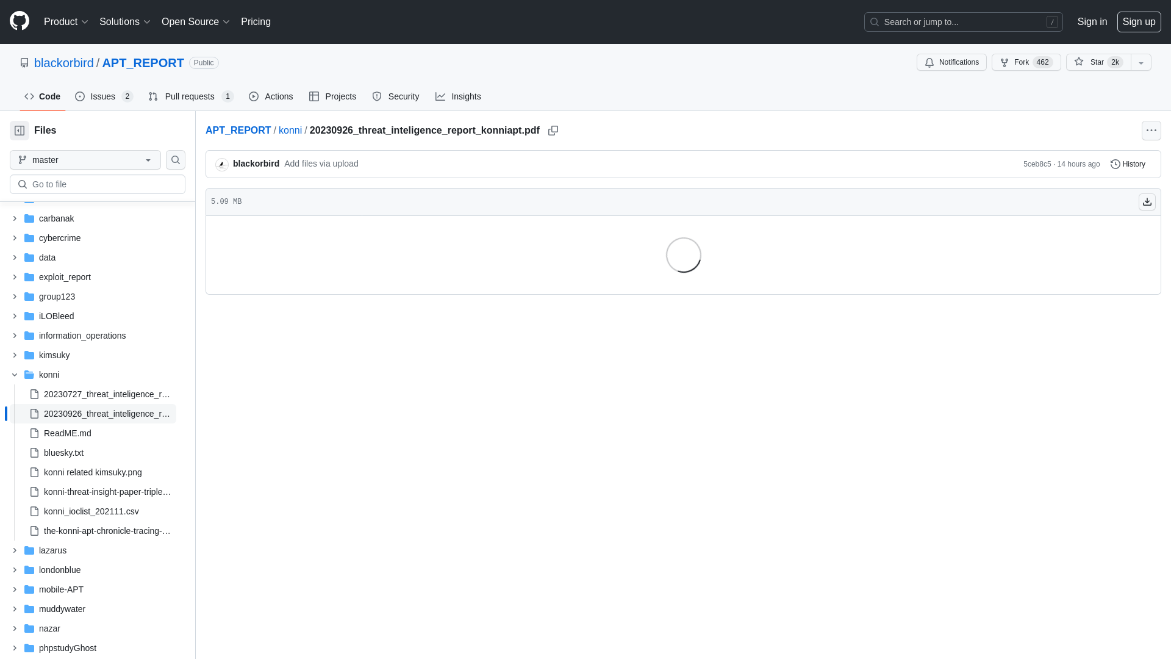The image size is (1171, 659).
Task: Open APT_REPORT repository title link
Action: [x=143, y=63]
